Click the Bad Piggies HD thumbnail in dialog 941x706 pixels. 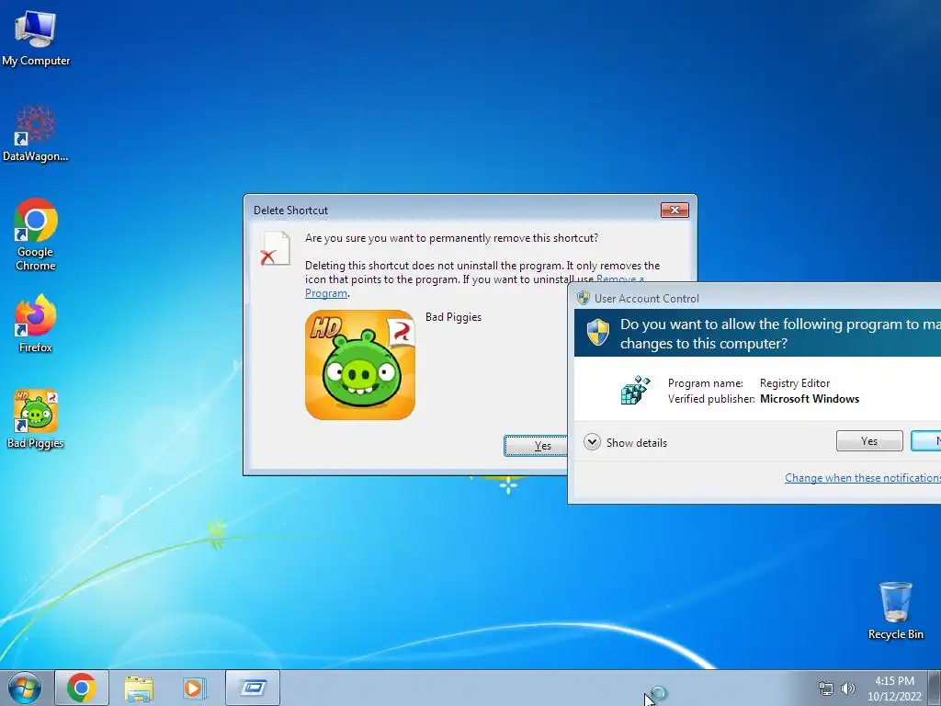pos(360,365)
